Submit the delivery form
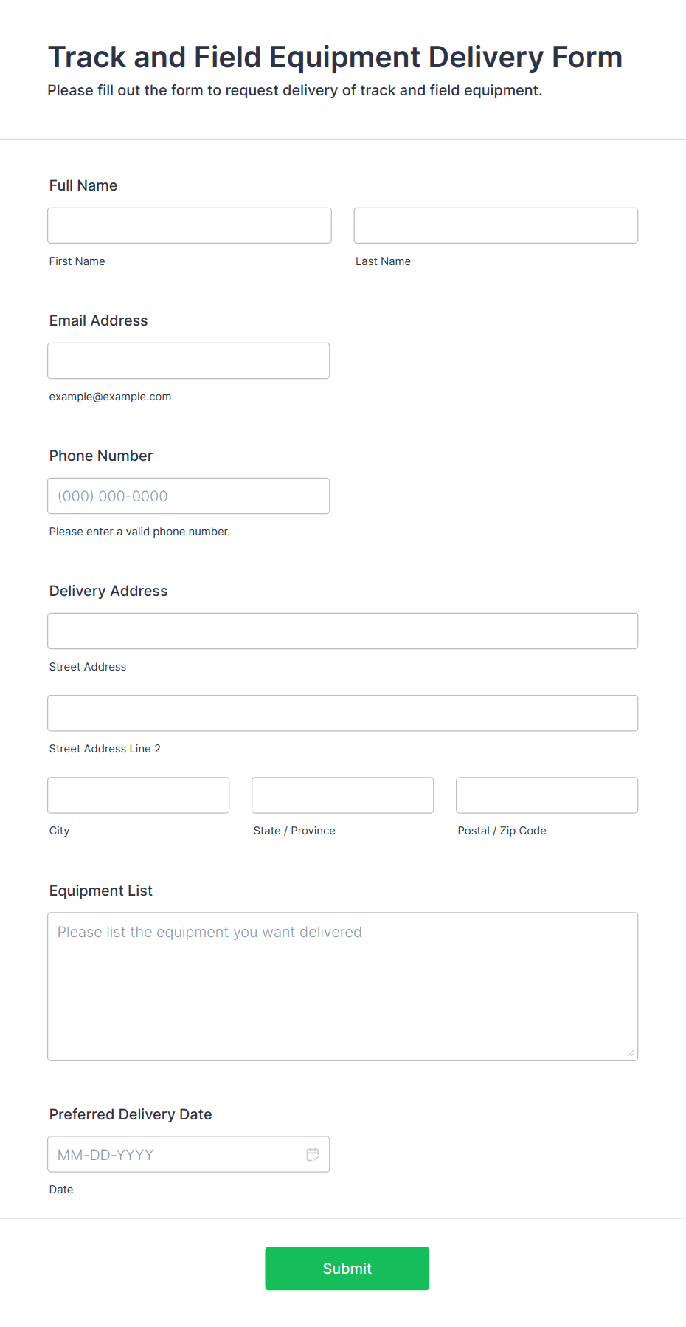This screenshot has height=1327, width=686. click(x=347, y=1268)
